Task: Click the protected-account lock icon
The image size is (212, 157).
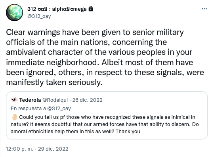Action: 91,9
